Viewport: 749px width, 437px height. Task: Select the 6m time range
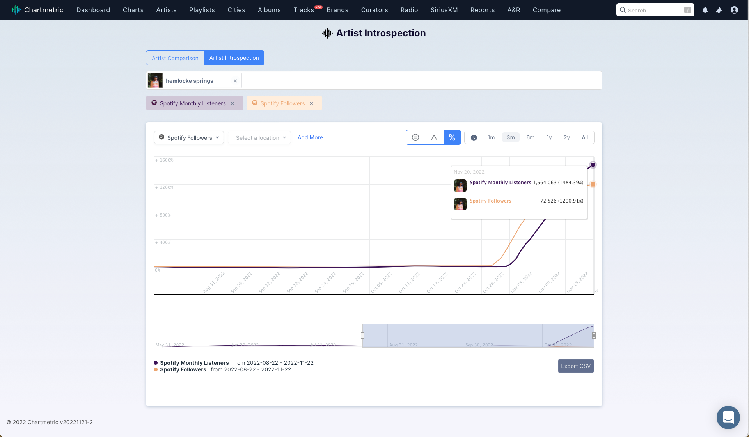pos(530,137)
